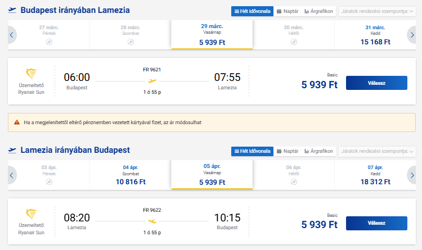
Task: Open return Járatok rendezési szempontja dropdown
Action: coord(376,151)
